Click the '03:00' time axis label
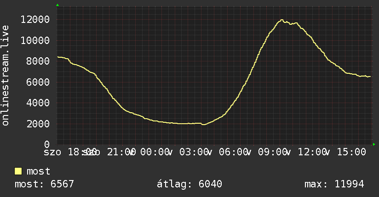This screenshot has height=197, width=379. click(x=194, y=152)
